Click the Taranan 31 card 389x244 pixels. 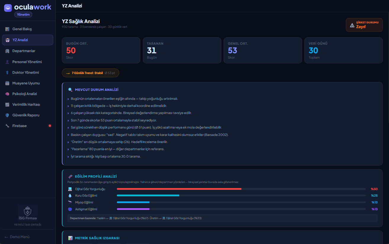click(182, 50)
